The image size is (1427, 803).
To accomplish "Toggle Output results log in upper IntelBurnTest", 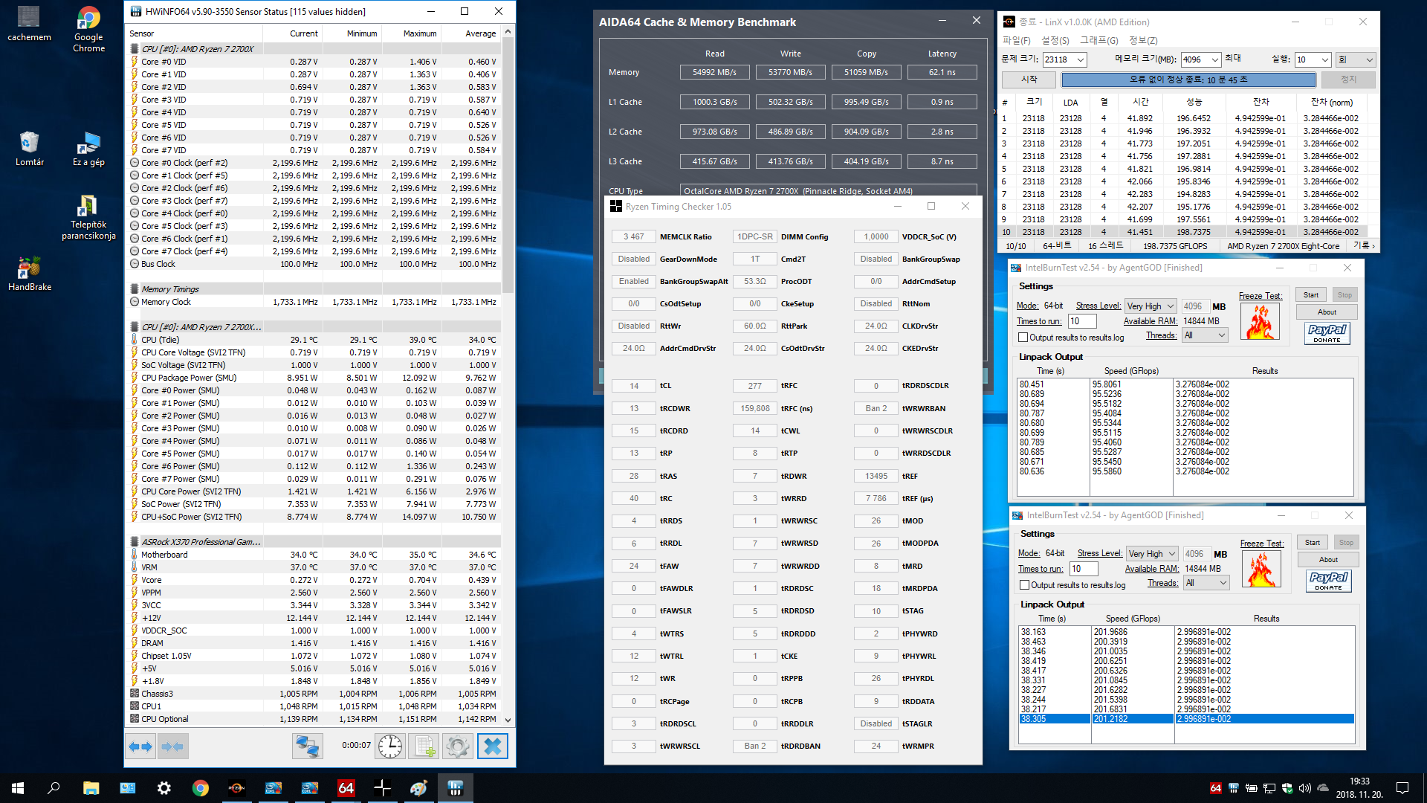I will [x=1023, y=338].
